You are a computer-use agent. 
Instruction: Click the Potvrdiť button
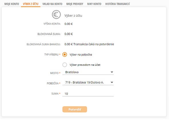(75, 109)
